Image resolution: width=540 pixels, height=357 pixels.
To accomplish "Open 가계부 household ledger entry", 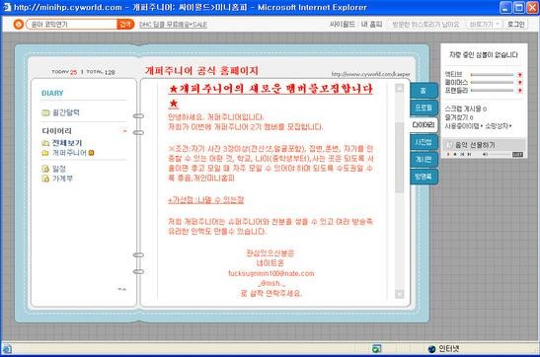I will [x=62, y=178].
